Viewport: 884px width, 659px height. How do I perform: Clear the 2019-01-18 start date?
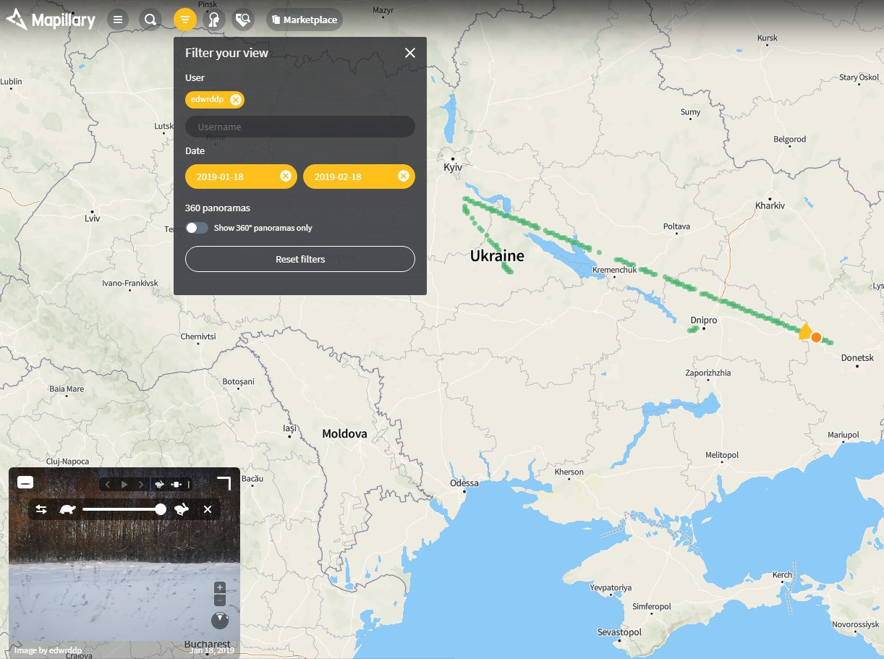click(x=285, y=176)
